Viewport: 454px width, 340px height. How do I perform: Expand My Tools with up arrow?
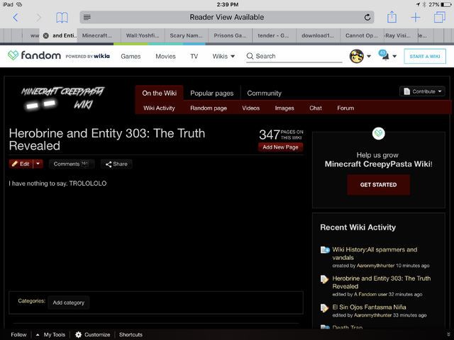tap(38, 335)
